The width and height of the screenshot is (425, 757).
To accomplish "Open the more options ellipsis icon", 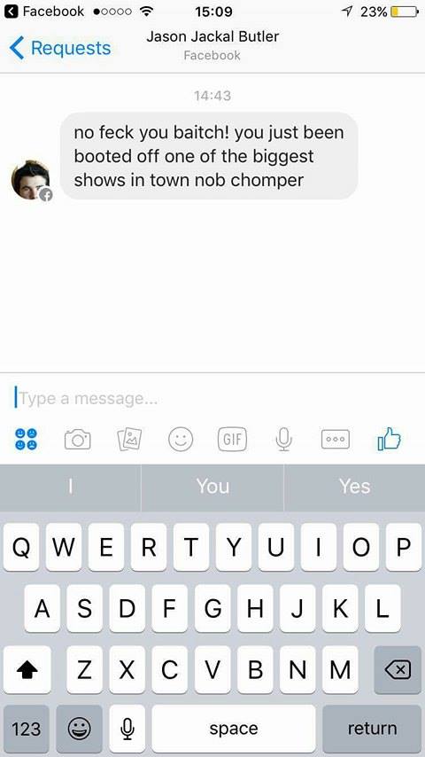I will (336, 440).
